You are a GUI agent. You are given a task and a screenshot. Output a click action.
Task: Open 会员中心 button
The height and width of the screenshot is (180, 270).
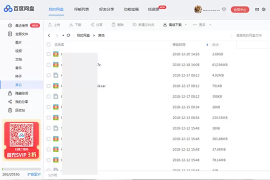click(240, 9)
